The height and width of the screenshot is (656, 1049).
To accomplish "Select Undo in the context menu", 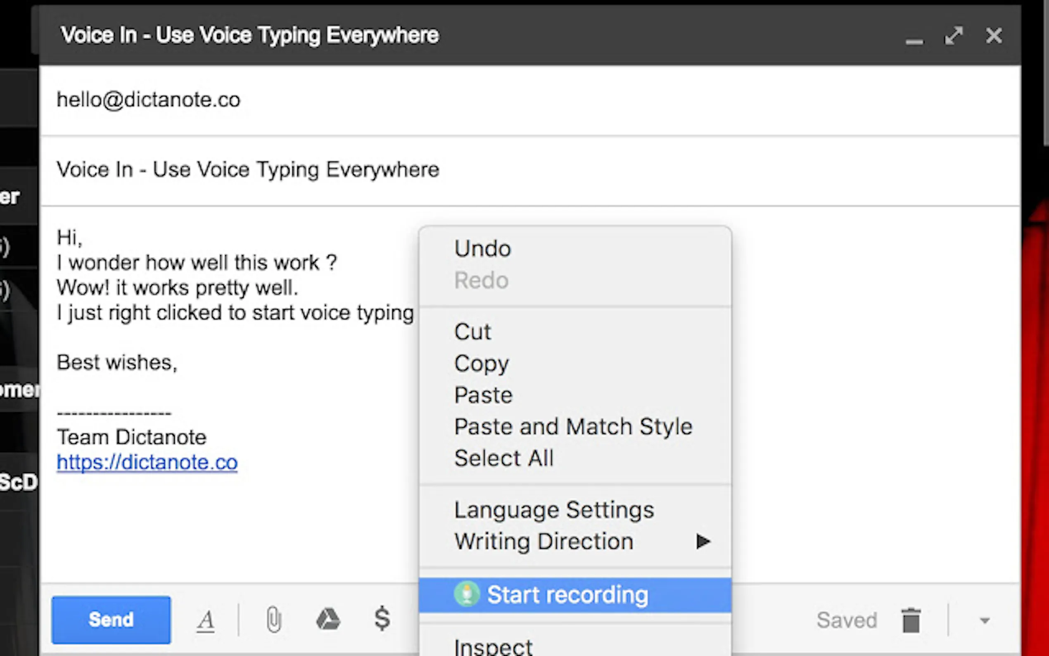I will click(x=483, y=249).
